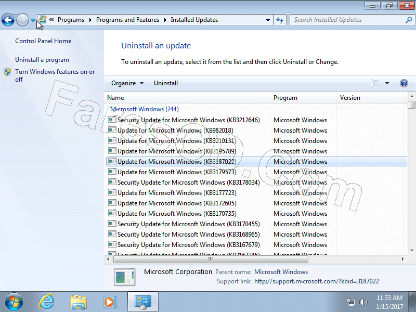Open the hidden breadcrumb chevron before Programs

(51, 19)
